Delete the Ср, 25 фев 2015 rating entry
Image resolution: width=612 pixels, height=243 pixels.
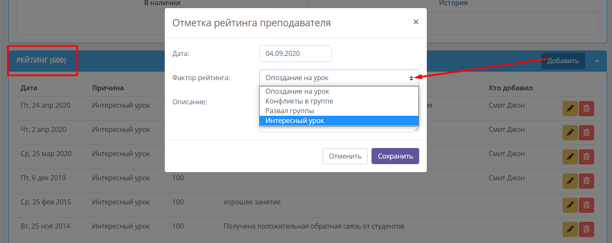(586, 205)
